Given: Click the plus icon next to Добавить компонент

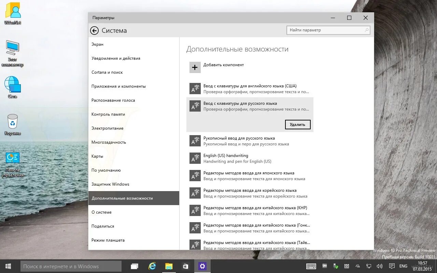Looking at the screenshot, I should pyautogui.click(x=195, y=67).
